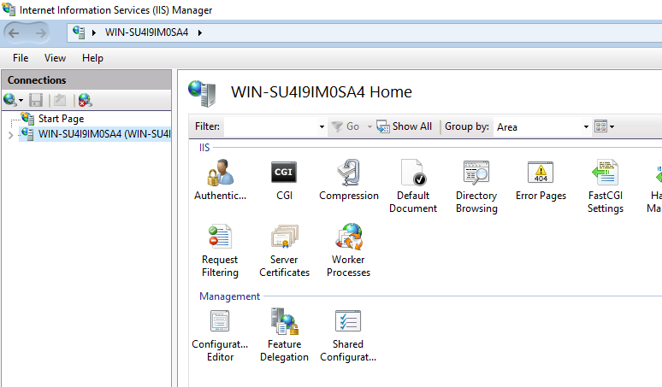
Task: Open the Authentication feature
Action: 220,180
